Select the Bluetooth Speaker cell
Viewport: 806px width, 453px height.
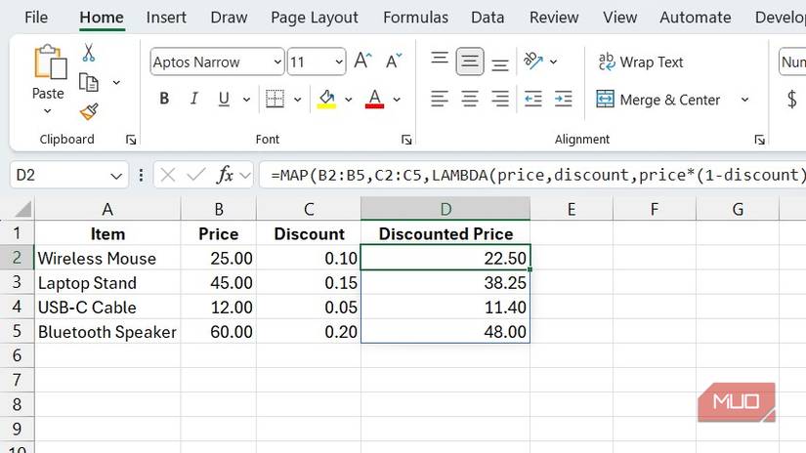point(107,331)
